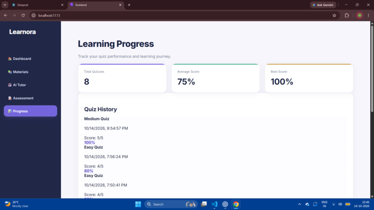Viewport: 374px width, 210px height.
Task: Click the 9:54:57 PM quiz timestamp
Action: coord(106,128)
